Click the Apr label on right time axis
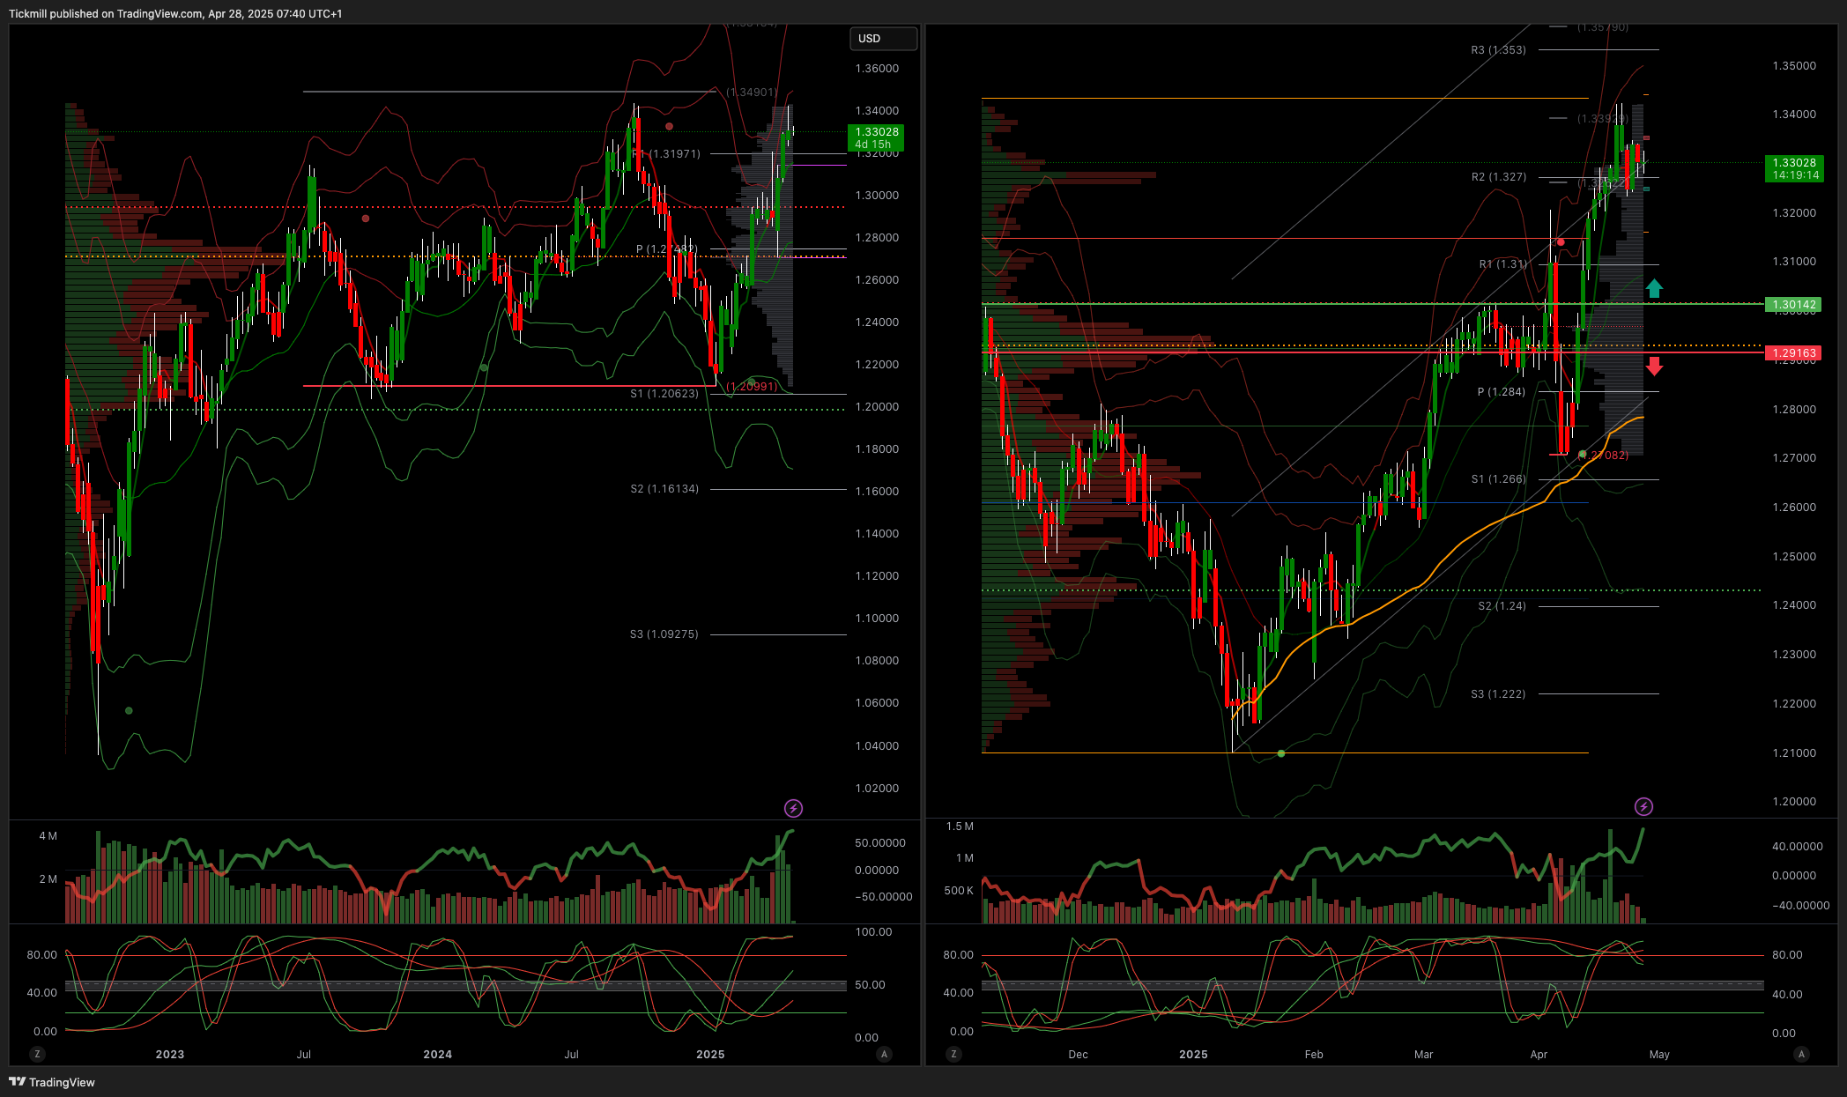The width and height of the screenshot is (1847, 1097). coord(1539,1054)
